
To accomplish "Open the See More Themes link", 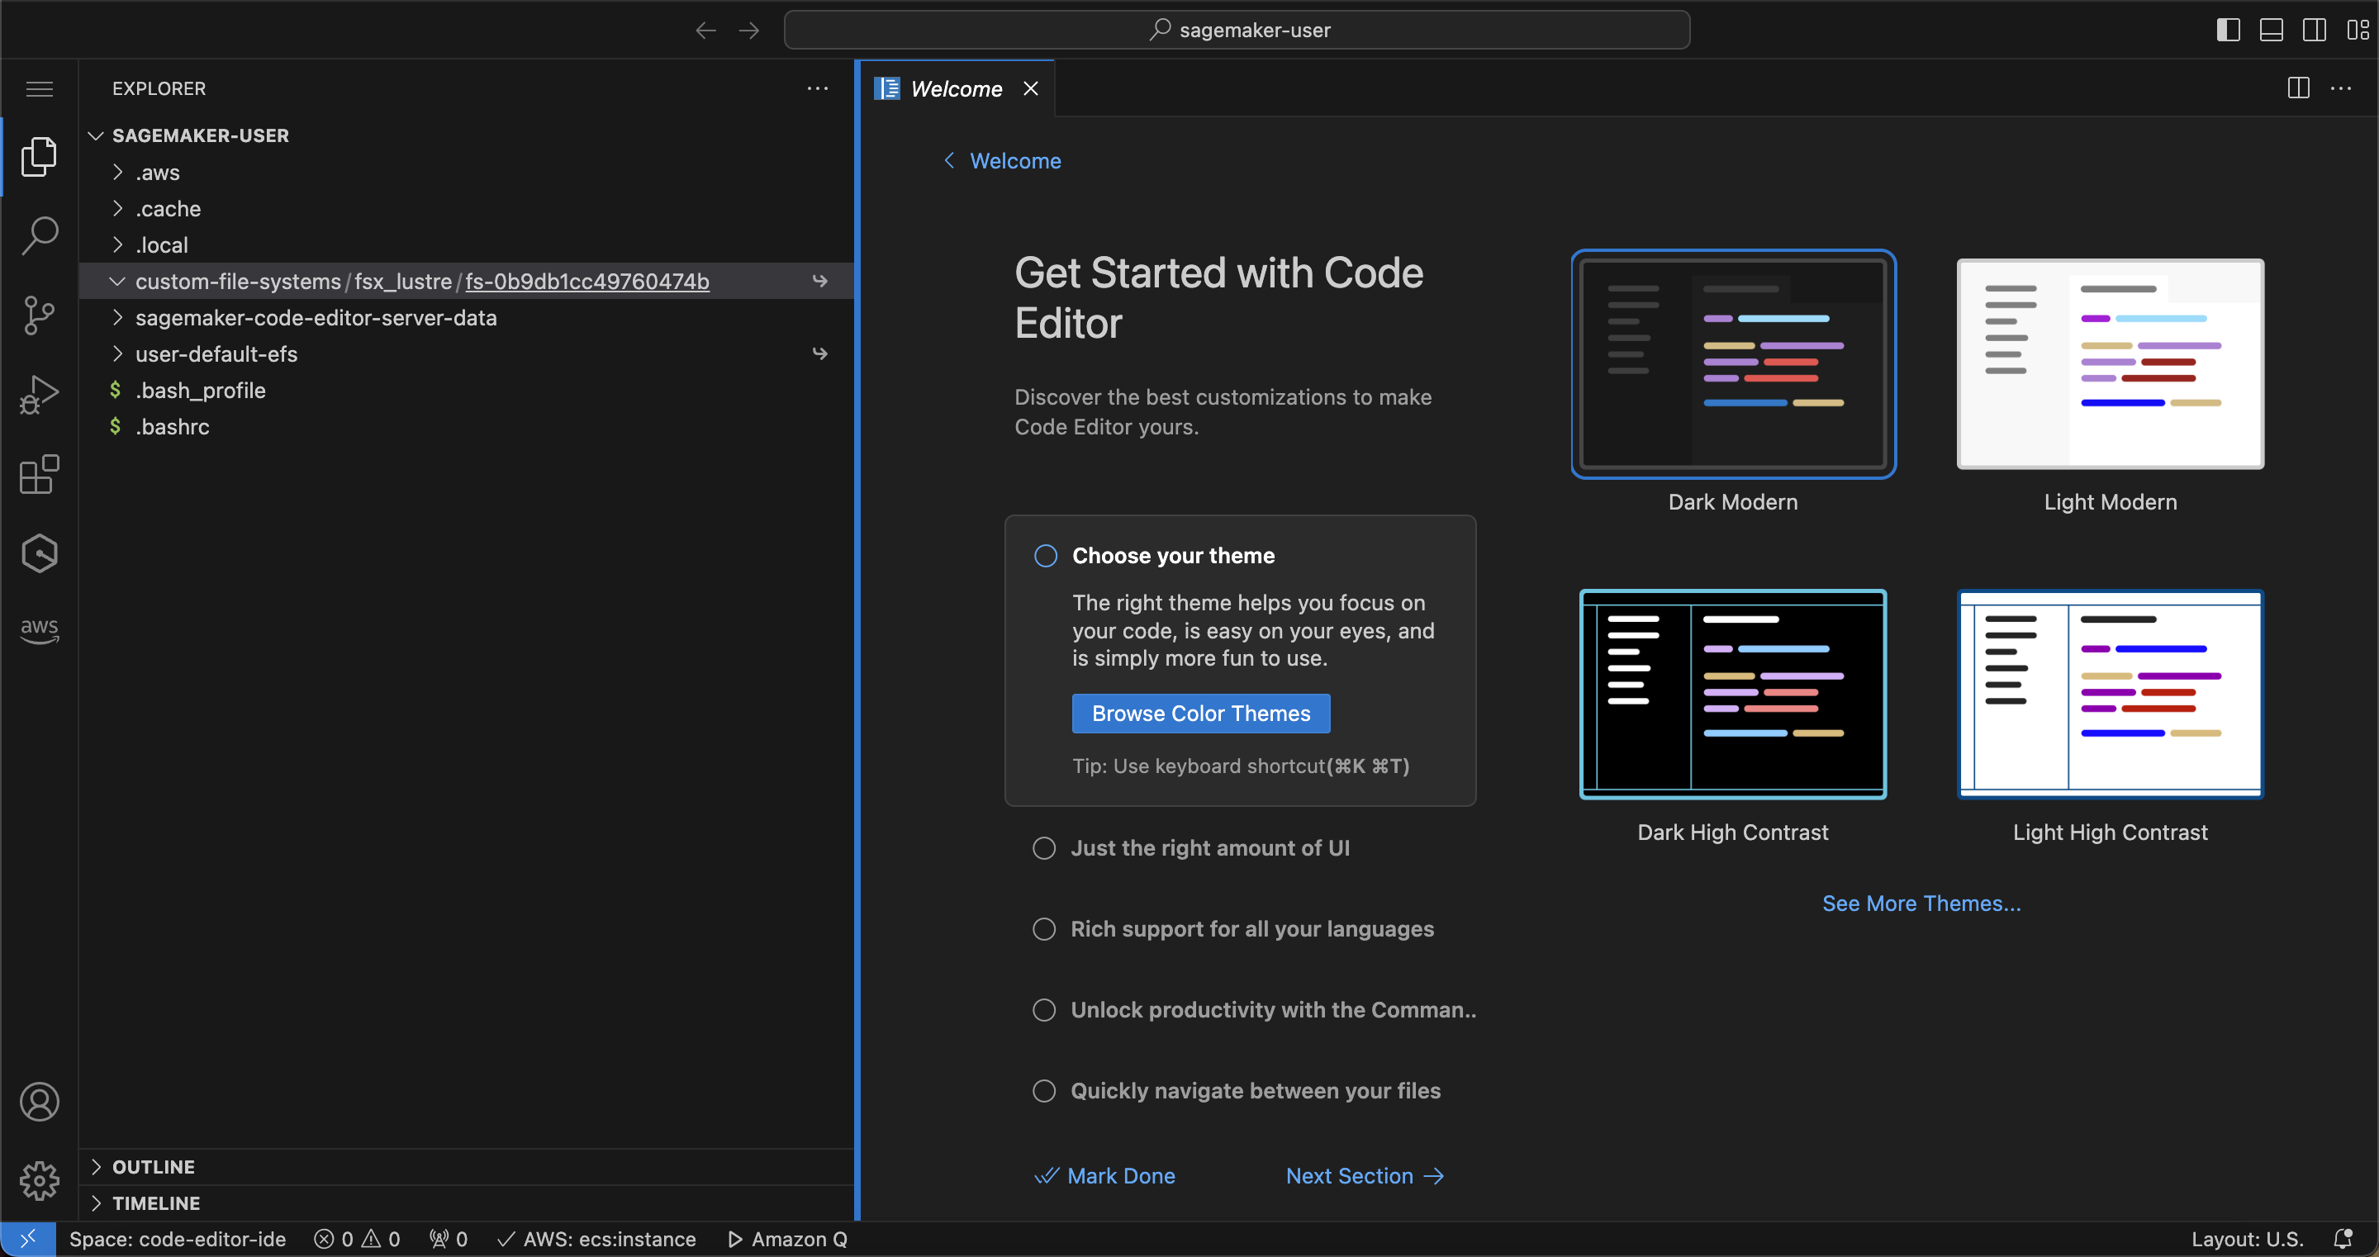I will (1921, 904).
